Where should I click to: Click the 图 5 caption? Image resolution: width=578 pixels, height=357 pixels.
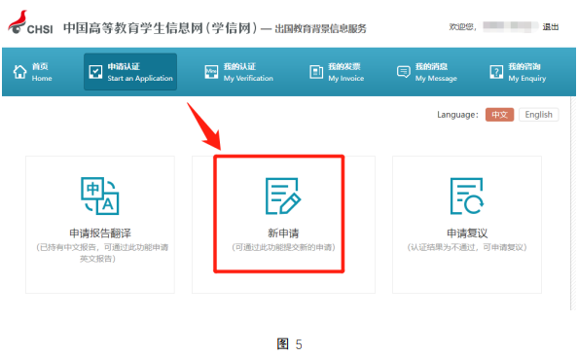pyautogui.click(x=289, y=344)
